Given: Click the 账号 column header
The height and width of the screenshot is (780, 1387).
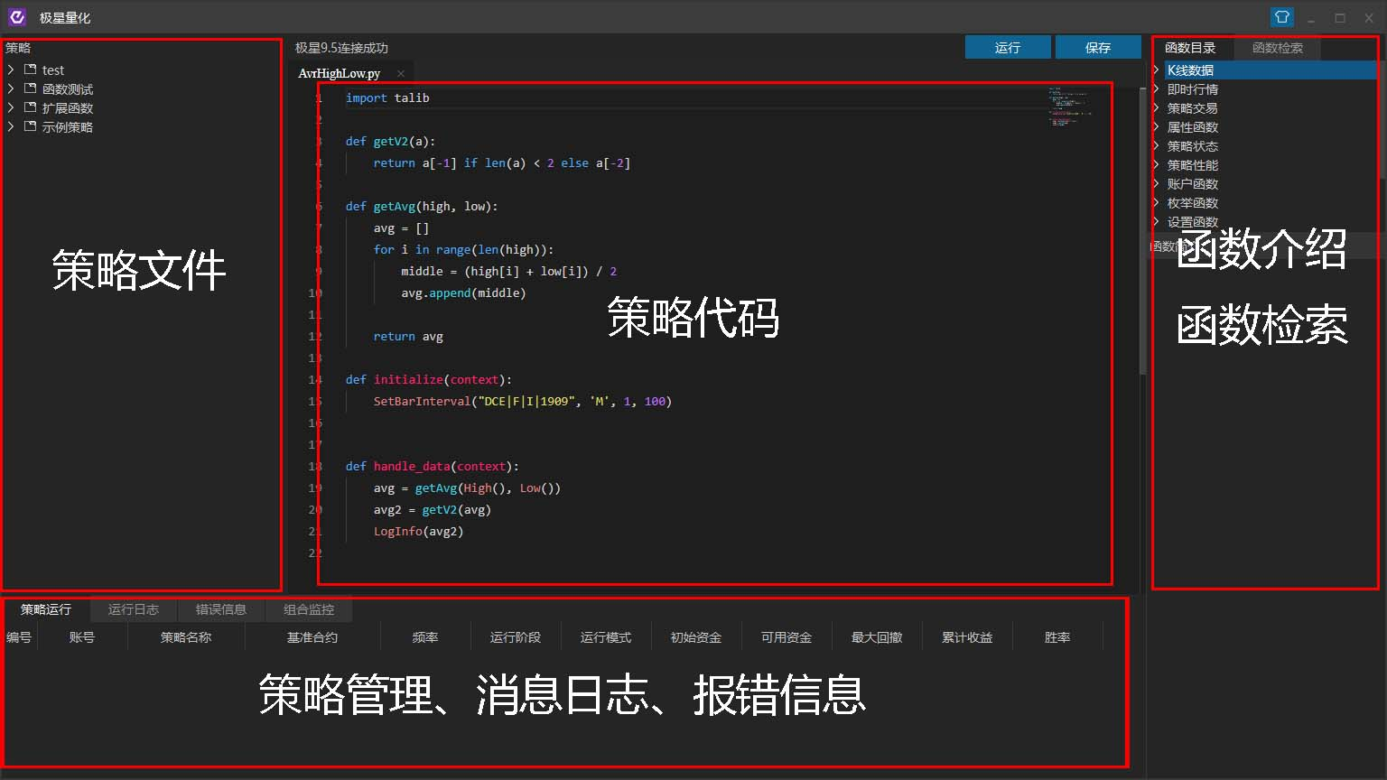Looking at the screenshot, I should coord(82,637).
